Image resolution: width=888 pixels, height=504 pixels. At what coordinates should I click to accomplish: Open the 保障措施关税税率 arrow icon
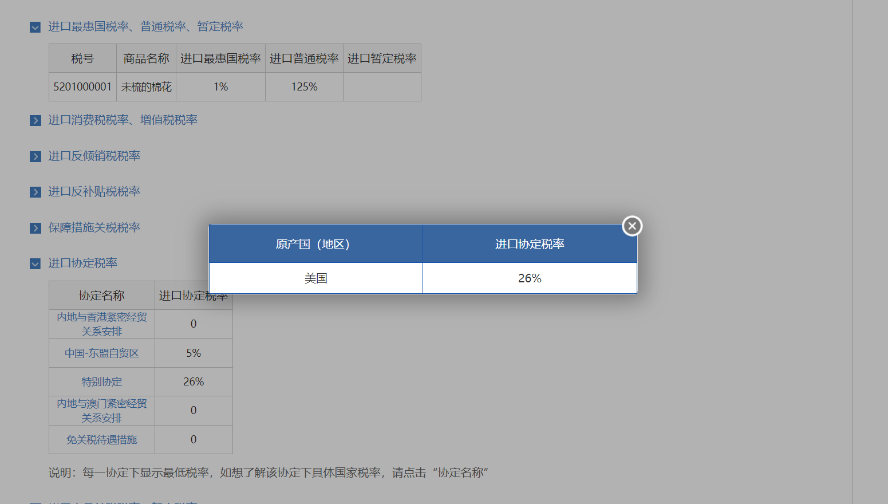click(35, 228)
